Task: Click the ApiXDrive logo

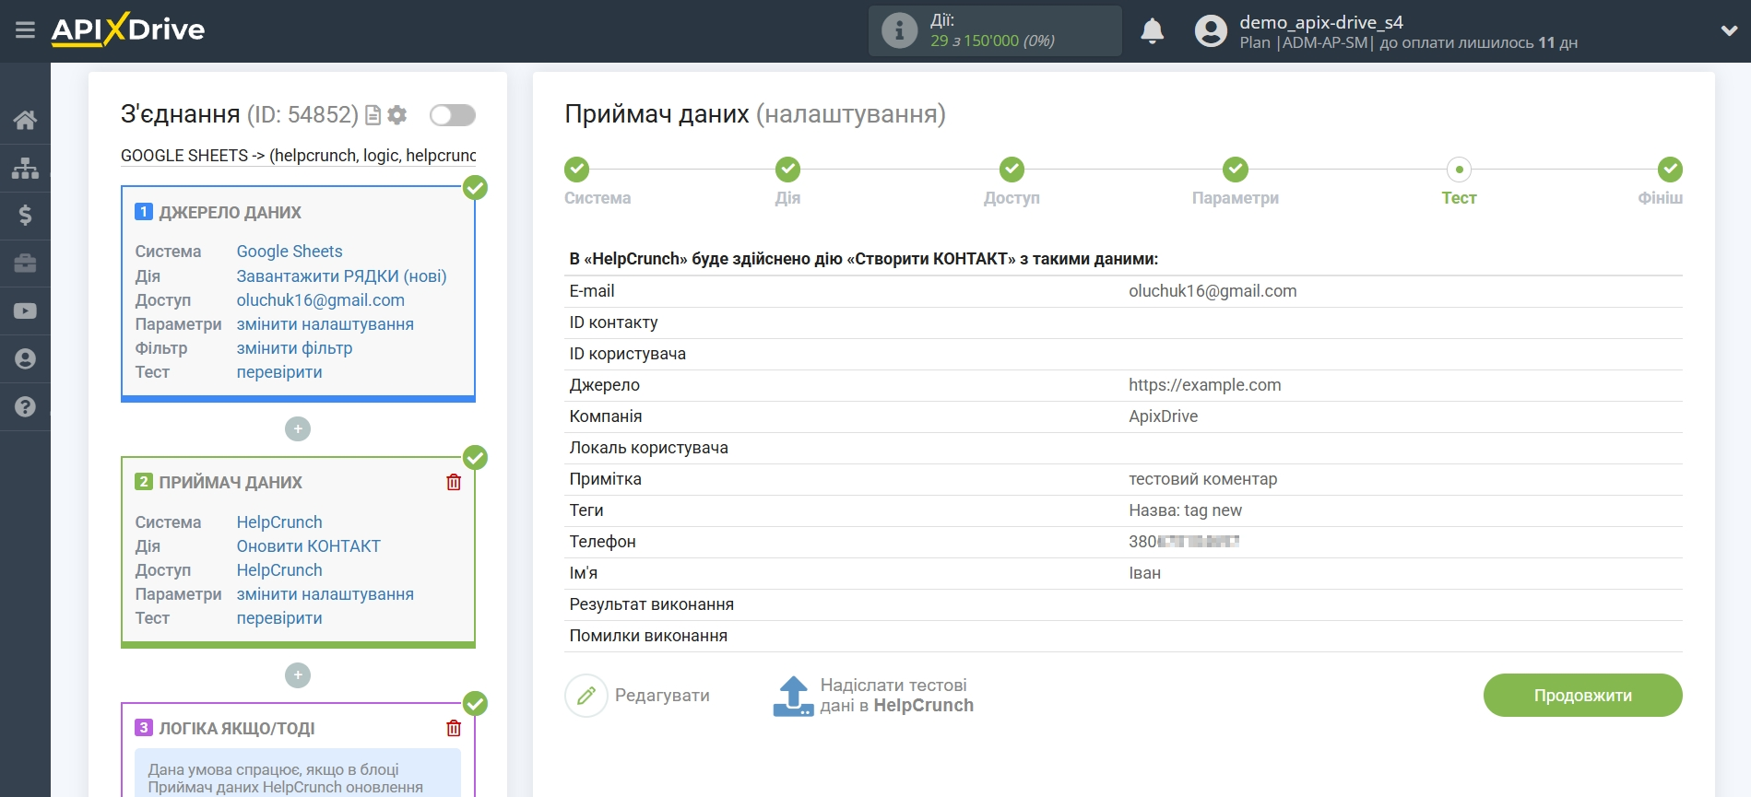Action: pos(128,29)
